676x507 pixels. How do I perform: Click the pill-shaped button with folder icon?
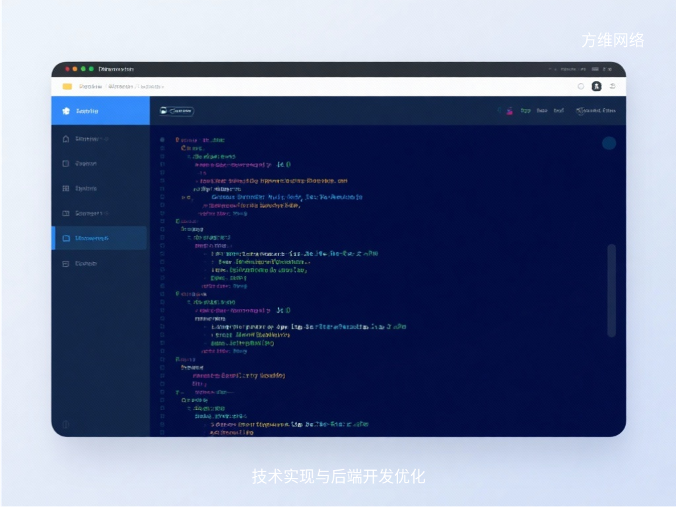[x=176, y=112]
